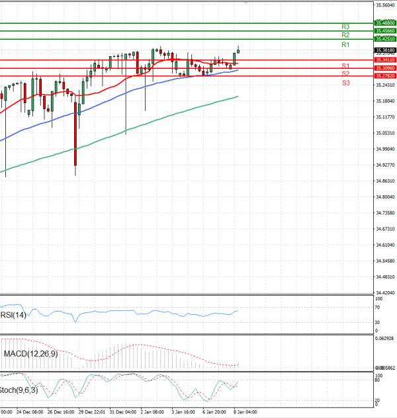Click the MACD(12,26,9) indicator label
The image size is (397, 418).
pyautogui.click(x=31, y=354)
